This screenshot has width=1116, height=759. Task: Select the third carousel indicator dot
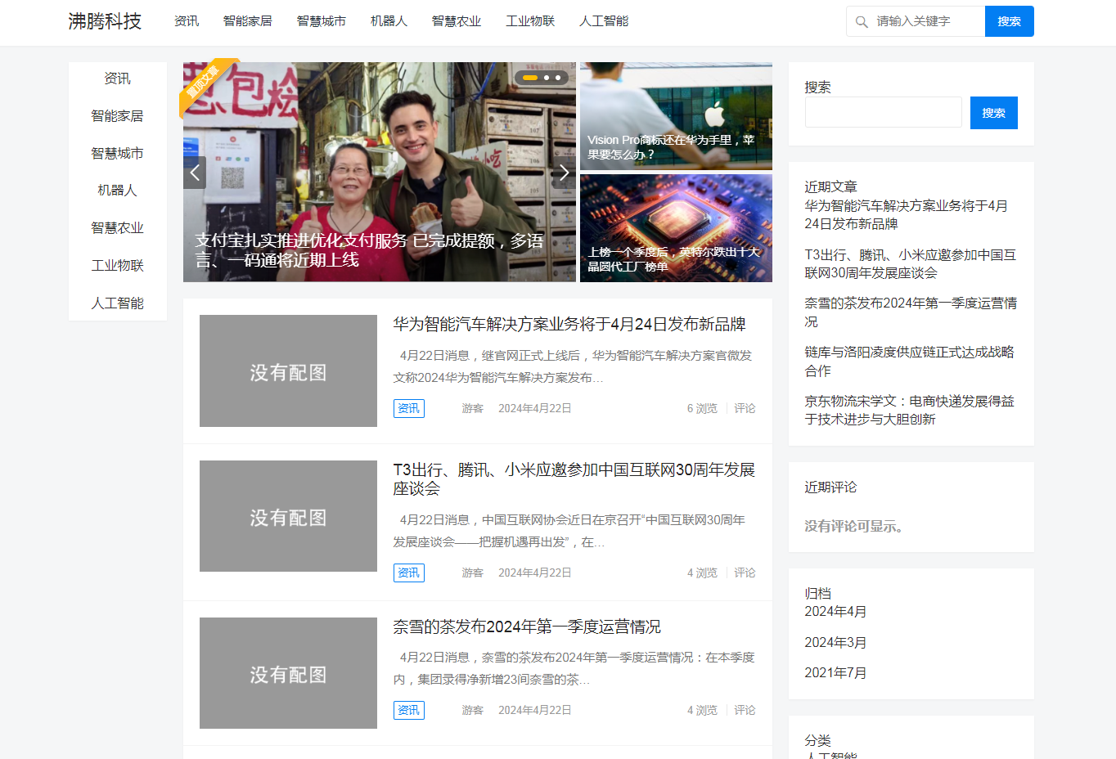tap(558, 78)
